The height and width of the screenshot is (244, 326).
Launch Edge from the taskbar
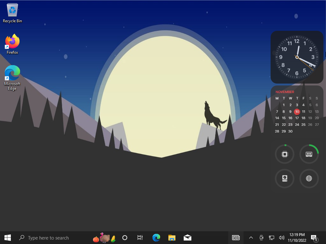click(x=156, y=238)
